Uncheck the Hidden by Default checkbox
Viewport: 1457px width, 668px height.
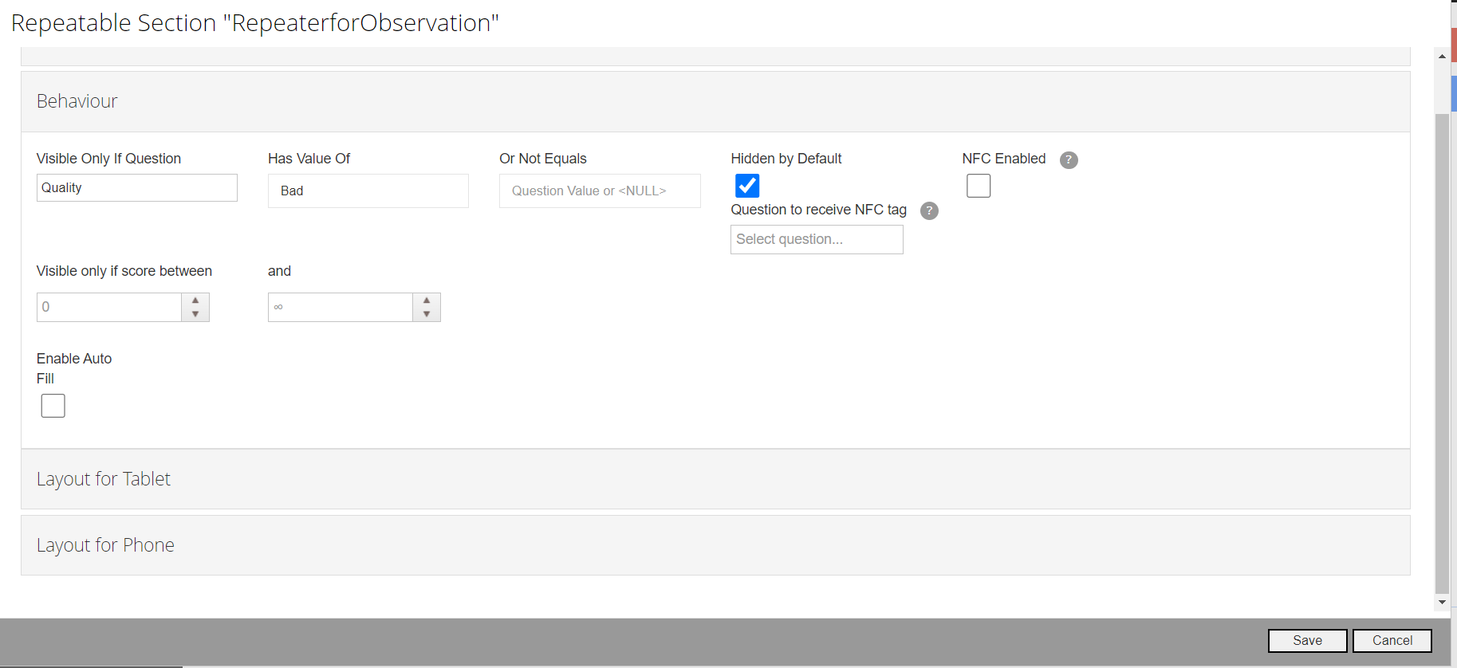pyautogui.click(x=747, y=186)
